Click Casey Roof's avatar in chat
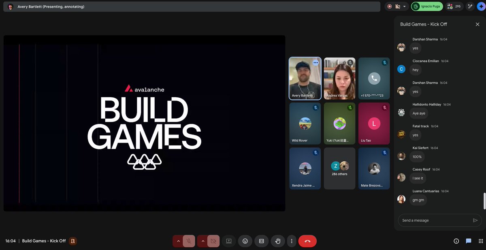Image resolution: width=486 pixels, height=250 pixels. (401, 177)
